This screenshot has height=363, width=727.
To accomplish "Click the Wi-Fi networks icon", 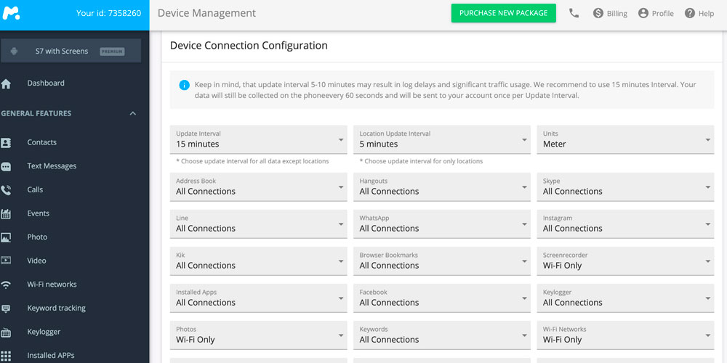I will (6, 285).
